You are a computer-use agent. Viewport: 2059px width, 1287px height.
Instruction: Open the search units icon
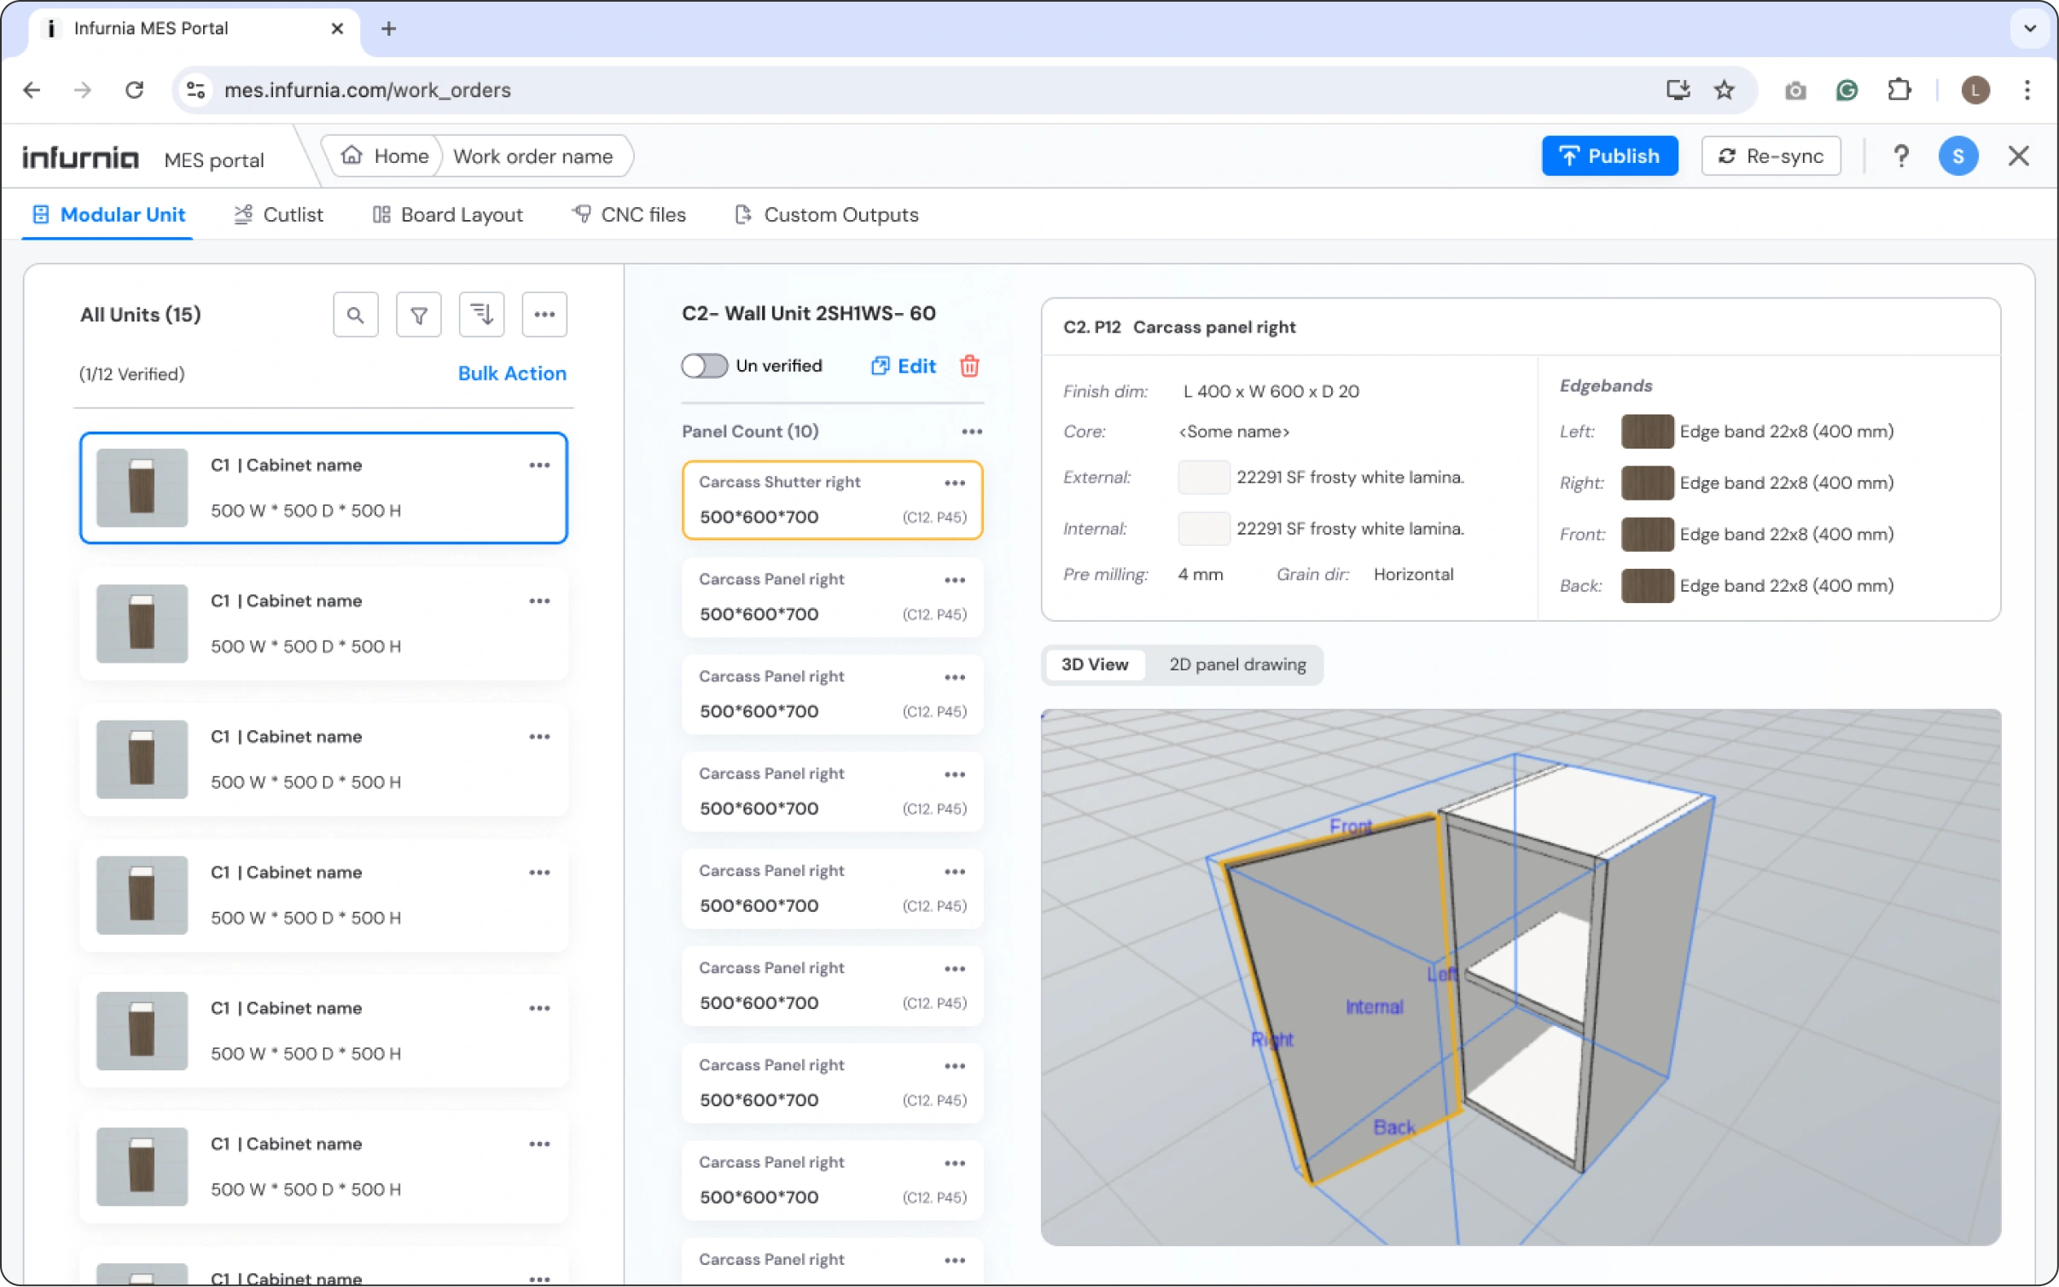click(x=356, y=315)
